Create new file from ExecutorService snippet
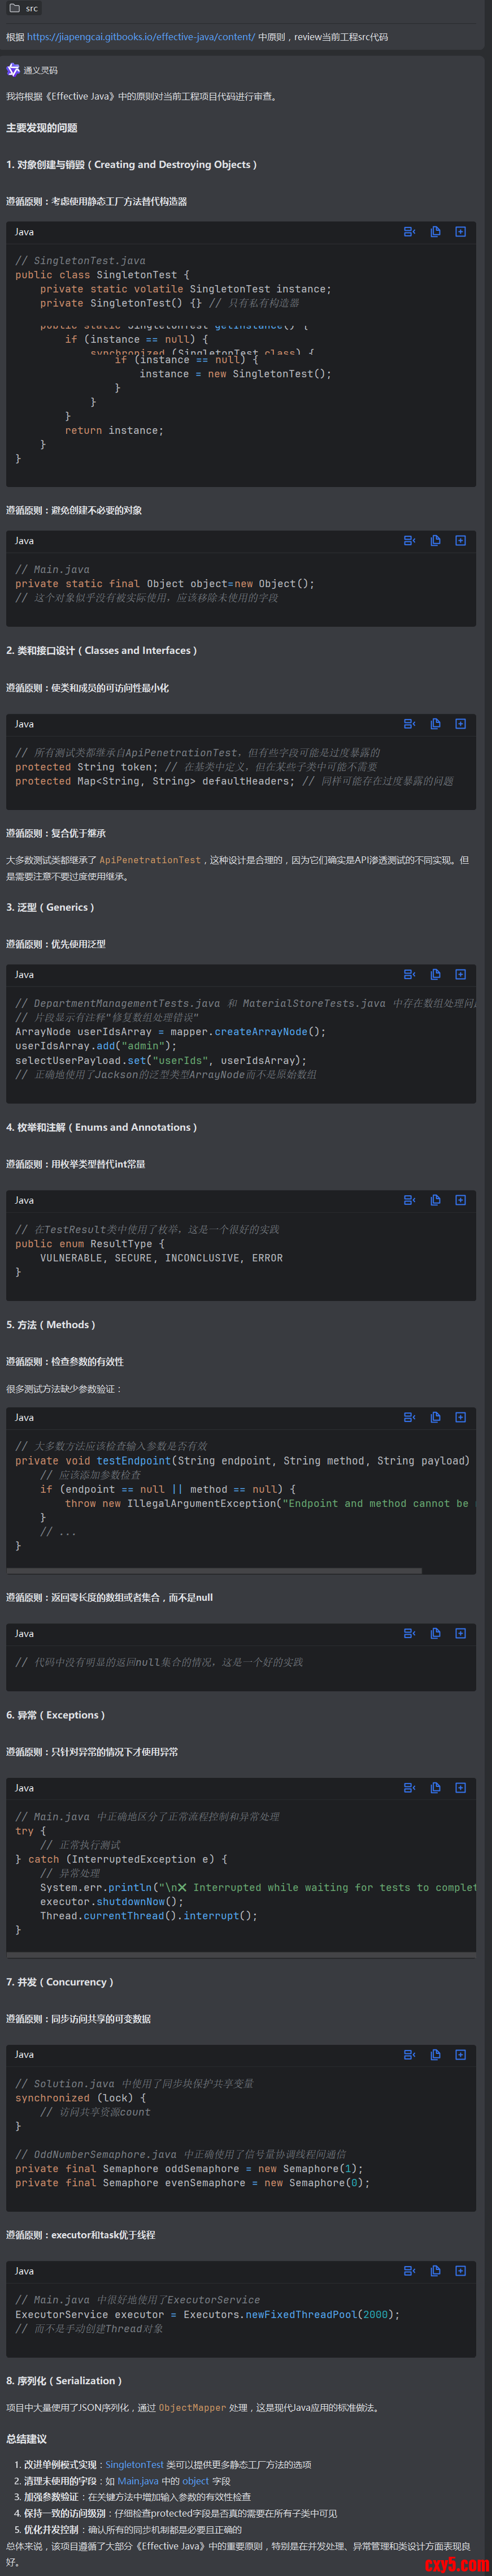This screenshot has width=492, height=2576. tap(460, 2271)
